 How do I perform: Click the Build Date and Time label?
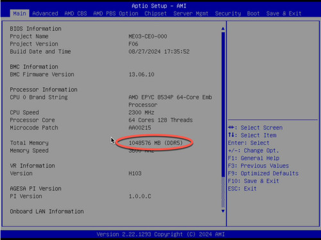click(x=40, y=51)
